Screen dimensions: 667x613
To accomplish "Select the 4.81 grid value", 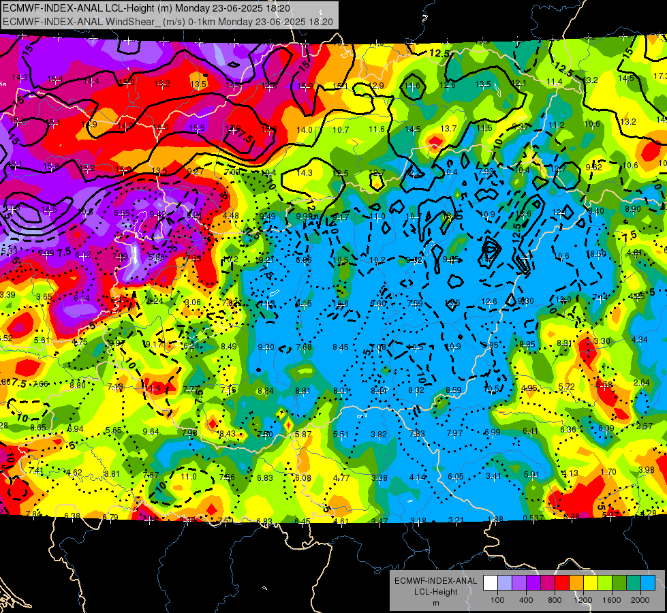I will 635,252.
